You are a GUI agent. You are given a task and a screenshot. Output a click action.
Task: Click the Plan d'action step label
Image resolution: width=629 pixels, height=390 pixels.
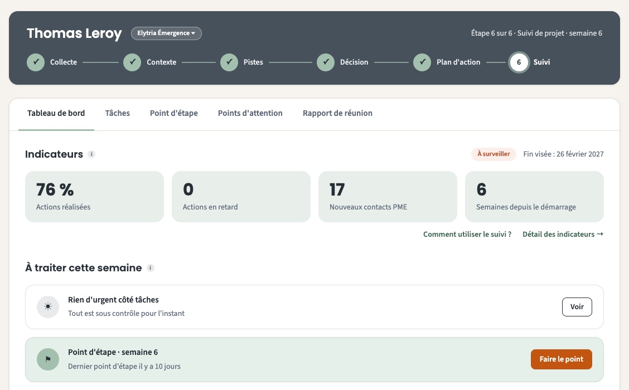click(x=458, y=62)
